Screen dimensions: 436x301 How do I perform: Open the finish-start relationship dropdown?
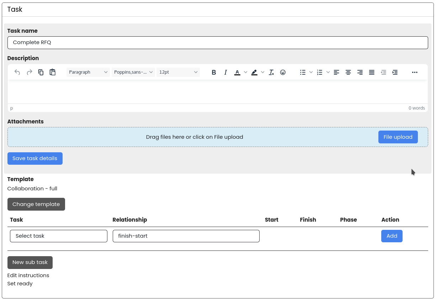186,236
